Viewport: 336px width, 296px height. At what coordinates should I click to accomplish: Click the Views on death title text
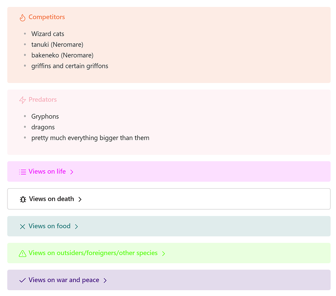point(51,199)
